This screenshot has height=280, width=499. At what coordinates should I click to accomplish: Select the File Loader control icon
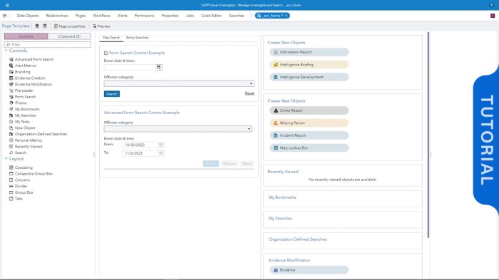coord(11,90)
